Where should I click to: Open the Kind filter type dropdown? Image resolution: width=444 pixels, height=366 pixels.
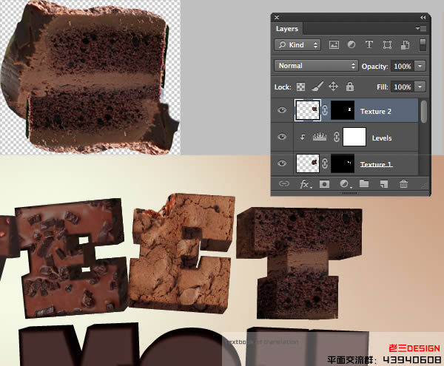[x=297, y=45]
